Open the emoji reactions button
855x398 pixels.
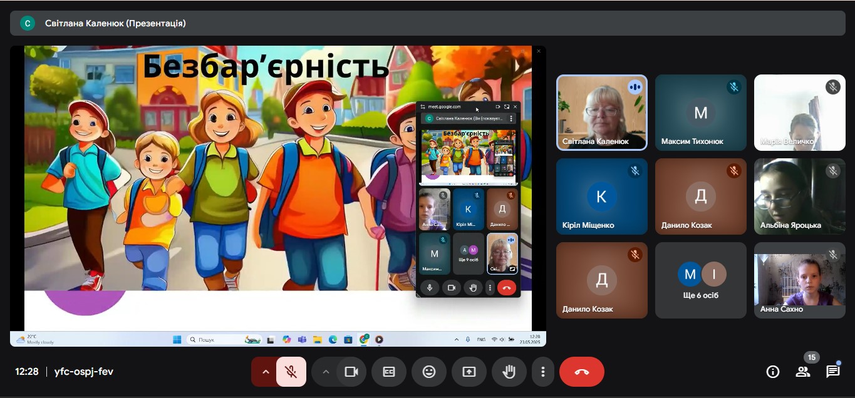pyautogui.click(x=428, y=372)
